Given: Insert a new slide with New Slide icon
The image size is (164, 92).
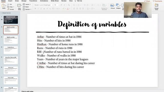Looking at the screenshot, I should [x=19, y=5].
